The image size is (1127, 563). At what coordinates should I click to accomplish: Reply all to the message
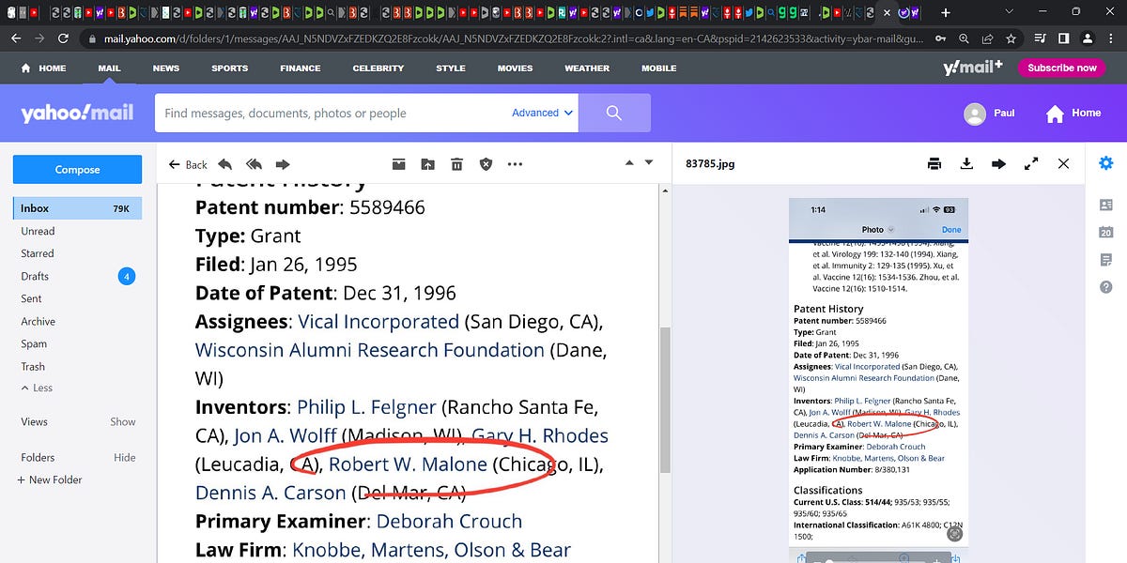click(x=253, y=163)
